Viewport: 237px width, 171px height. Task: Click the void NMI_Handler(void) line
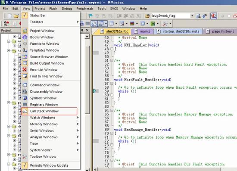point(137,45)
